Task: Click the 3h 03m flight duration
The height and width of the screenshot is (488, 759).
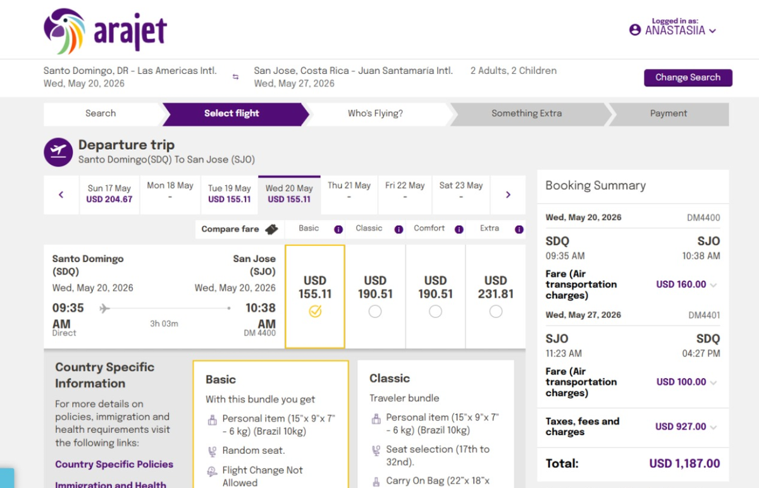Action: click(x=164, y=324)
